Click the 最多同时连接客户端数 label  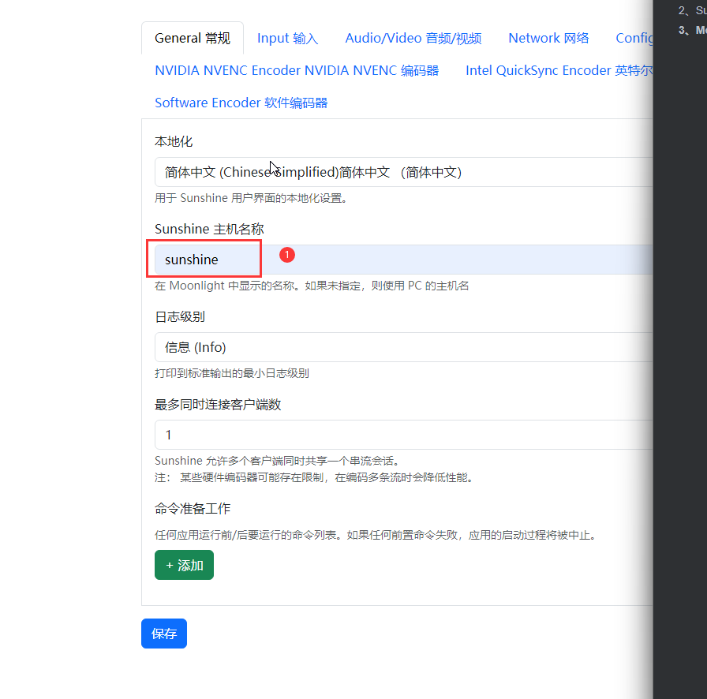218,405
